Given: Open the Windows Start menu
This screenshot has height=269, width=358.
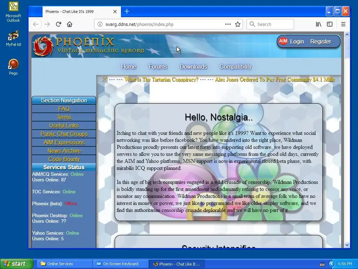Looking at the screenshot, I should point(17,264).
